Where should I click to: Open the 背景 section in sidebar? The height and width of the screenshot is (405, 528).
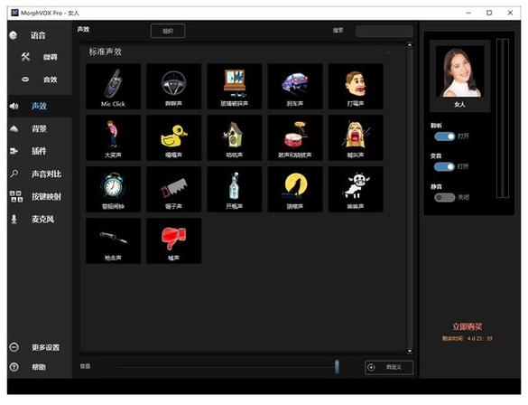point(40,128)
